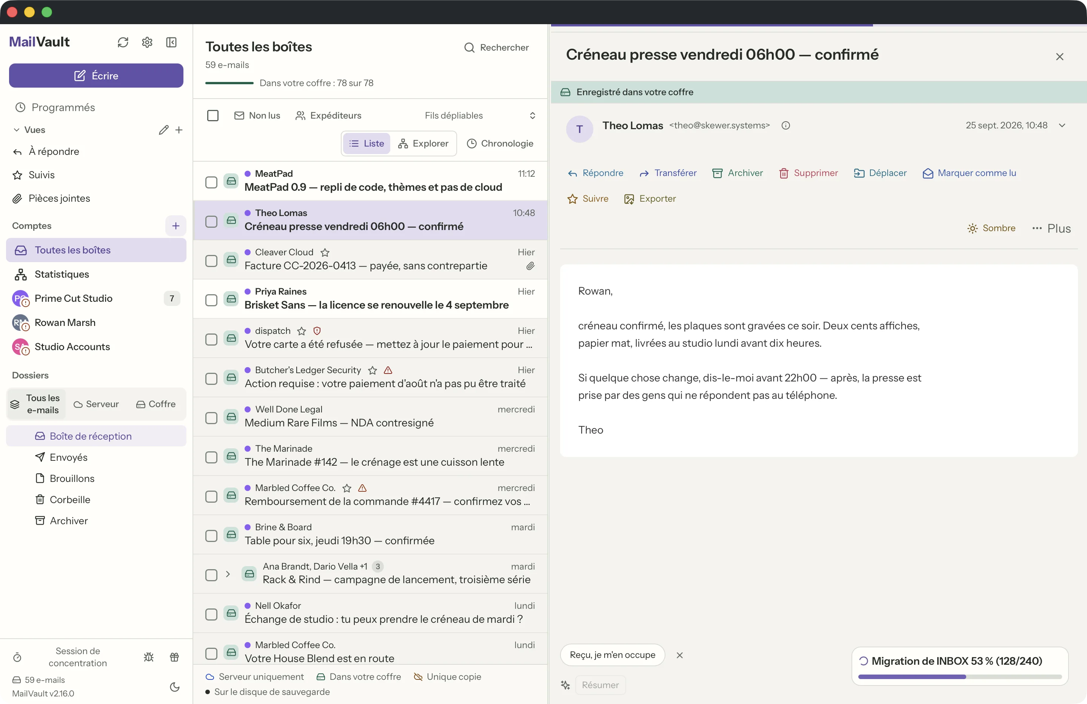Screen dimensions: 1087x704
Task: Click the Prime Cut Studio account avatar
Action: pos(20,298)
